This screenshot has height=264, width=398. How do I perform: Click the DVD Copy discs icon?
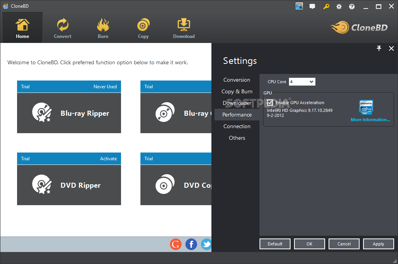(x=165, y=184)
